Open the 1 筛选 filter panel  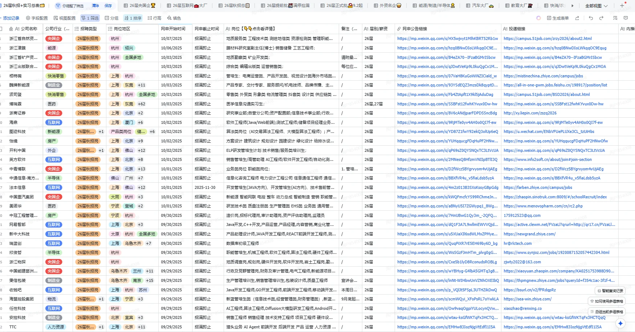coord(90,18)
